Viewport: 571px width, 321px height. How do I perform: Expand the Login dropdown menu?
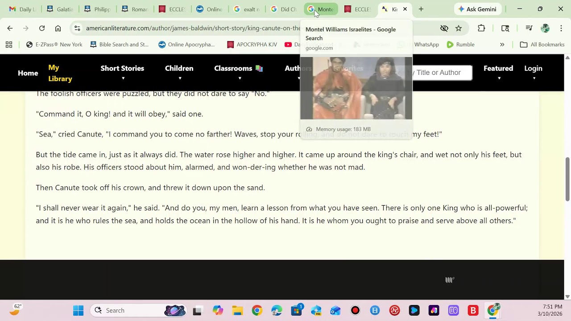click(533, 73)
